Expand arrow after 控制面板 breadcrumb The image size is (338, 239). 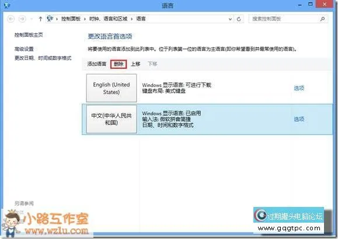(x=85, y=19)
